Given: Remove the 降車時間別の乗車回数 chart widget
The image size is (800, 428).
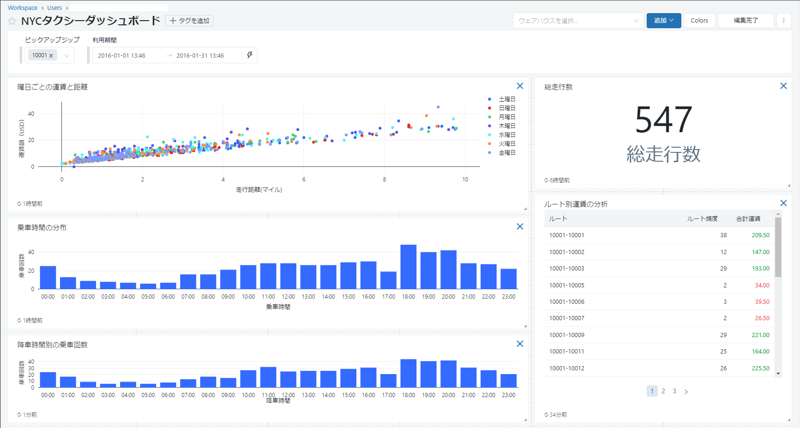Looking at the screenshot, I should (x=520, y=344).
